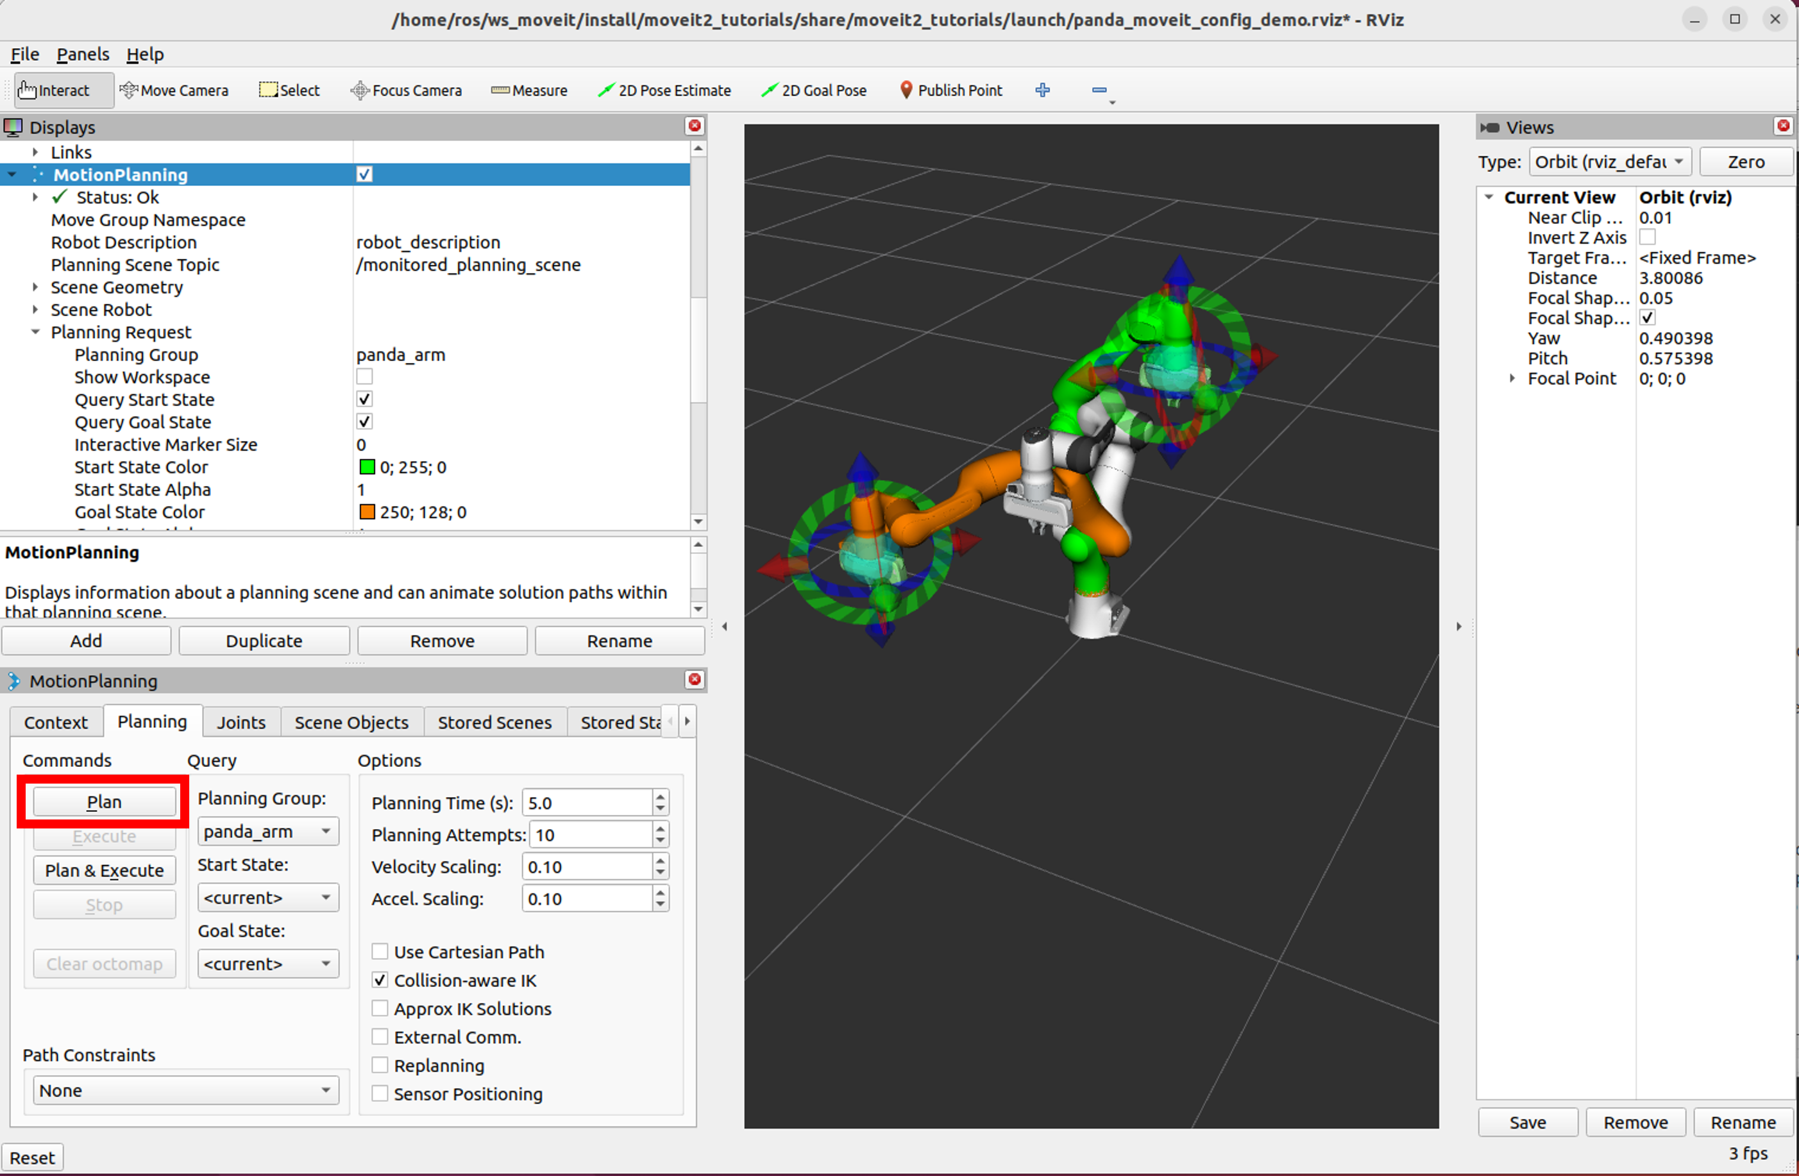This screenshot has width=1799, height=1176.
Task: Click the blue minus remove-tool icon
Action: 1100,90
